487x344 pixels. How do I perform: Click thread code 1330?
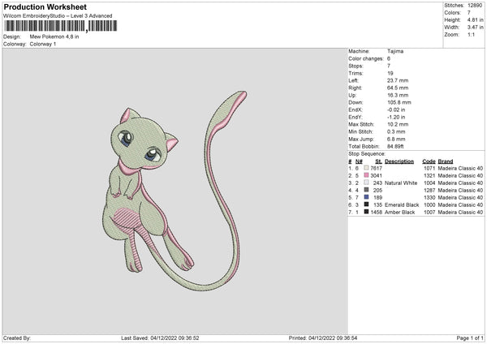point(429,197)
